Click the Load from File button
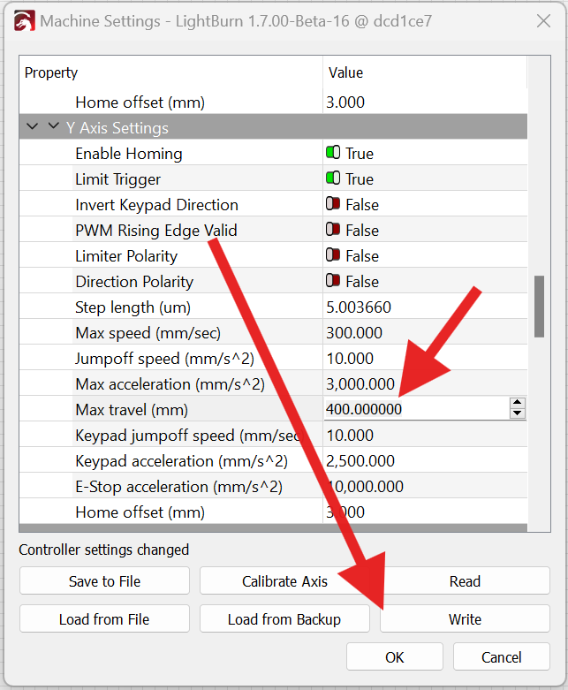This screenshot has height=690, width=568. [x=105, y=619]
